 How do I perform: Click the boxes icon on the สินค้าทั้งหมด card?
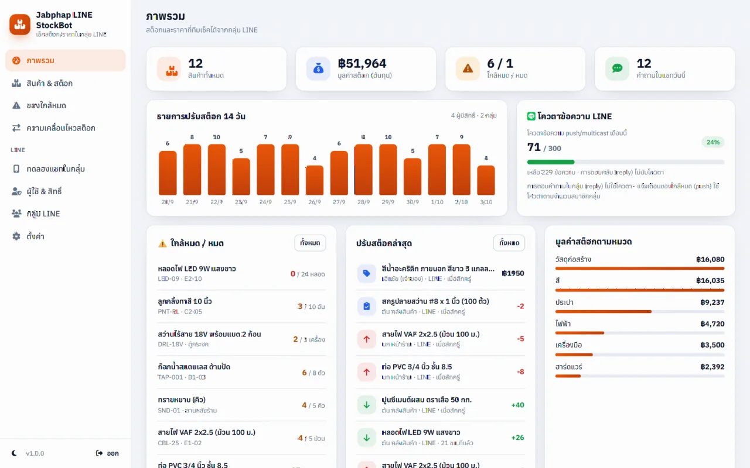[x=169, y=68]
